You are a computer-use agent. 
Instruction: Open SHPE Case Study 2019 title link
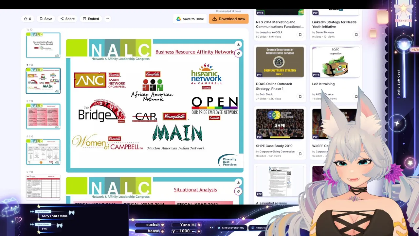pyautogui.click(x=274, y=146)
